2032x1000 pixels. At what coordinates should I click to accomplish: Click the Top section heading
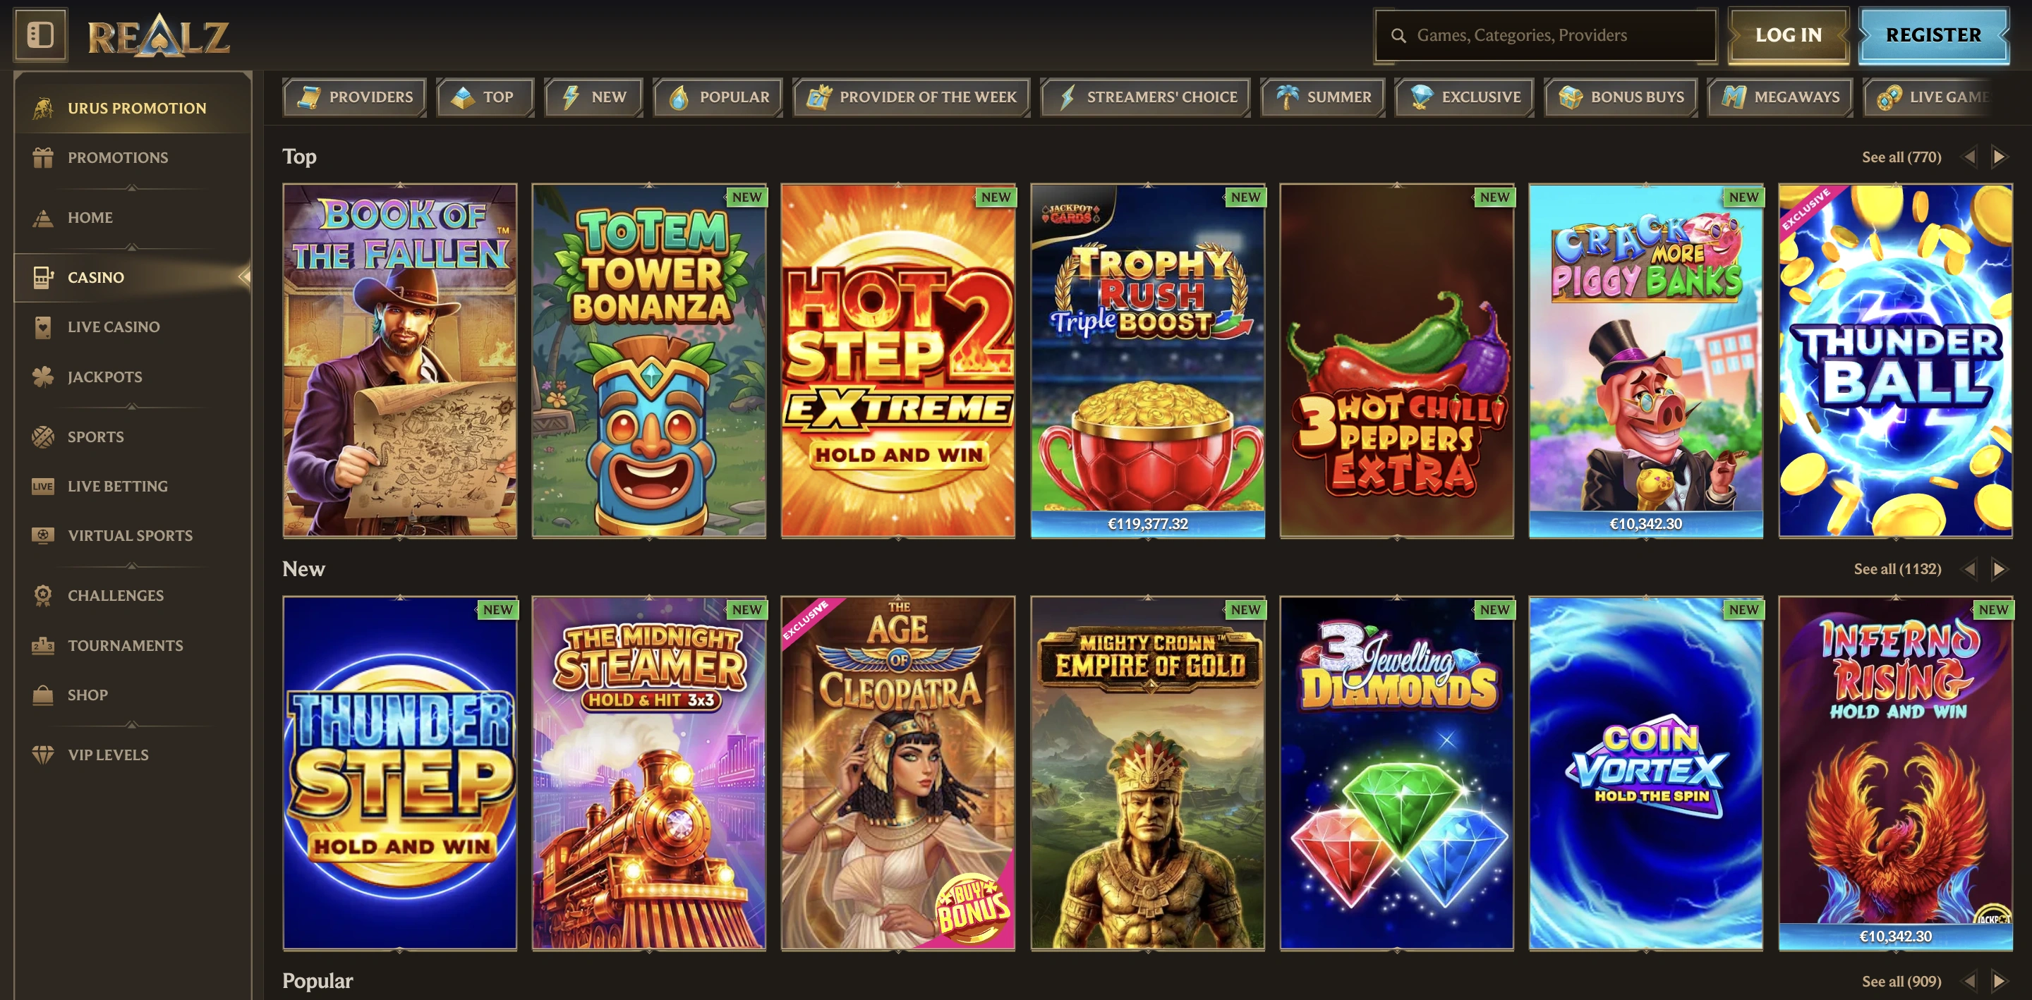coord(300,156)
